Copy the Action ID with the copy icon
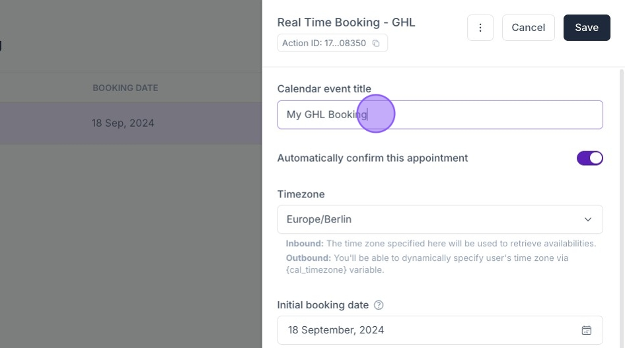Screen dimensions: 625x348 click(x=376, y=44)
